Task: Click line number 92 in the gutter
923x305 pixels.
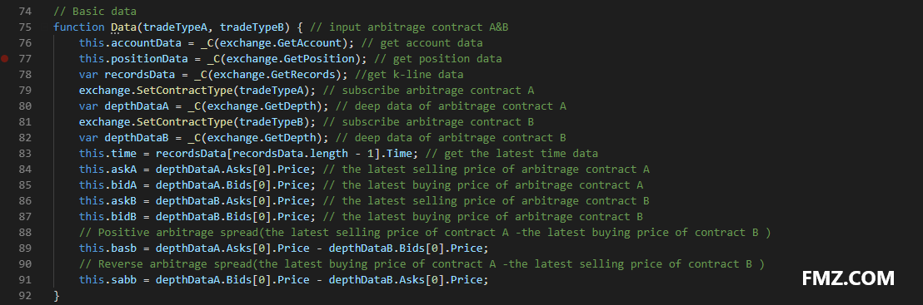Action: 25,295
